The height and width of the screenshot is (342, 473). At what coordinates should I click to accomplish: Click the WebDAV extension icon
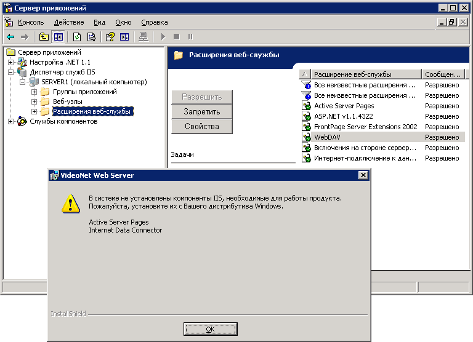(307, 137)
